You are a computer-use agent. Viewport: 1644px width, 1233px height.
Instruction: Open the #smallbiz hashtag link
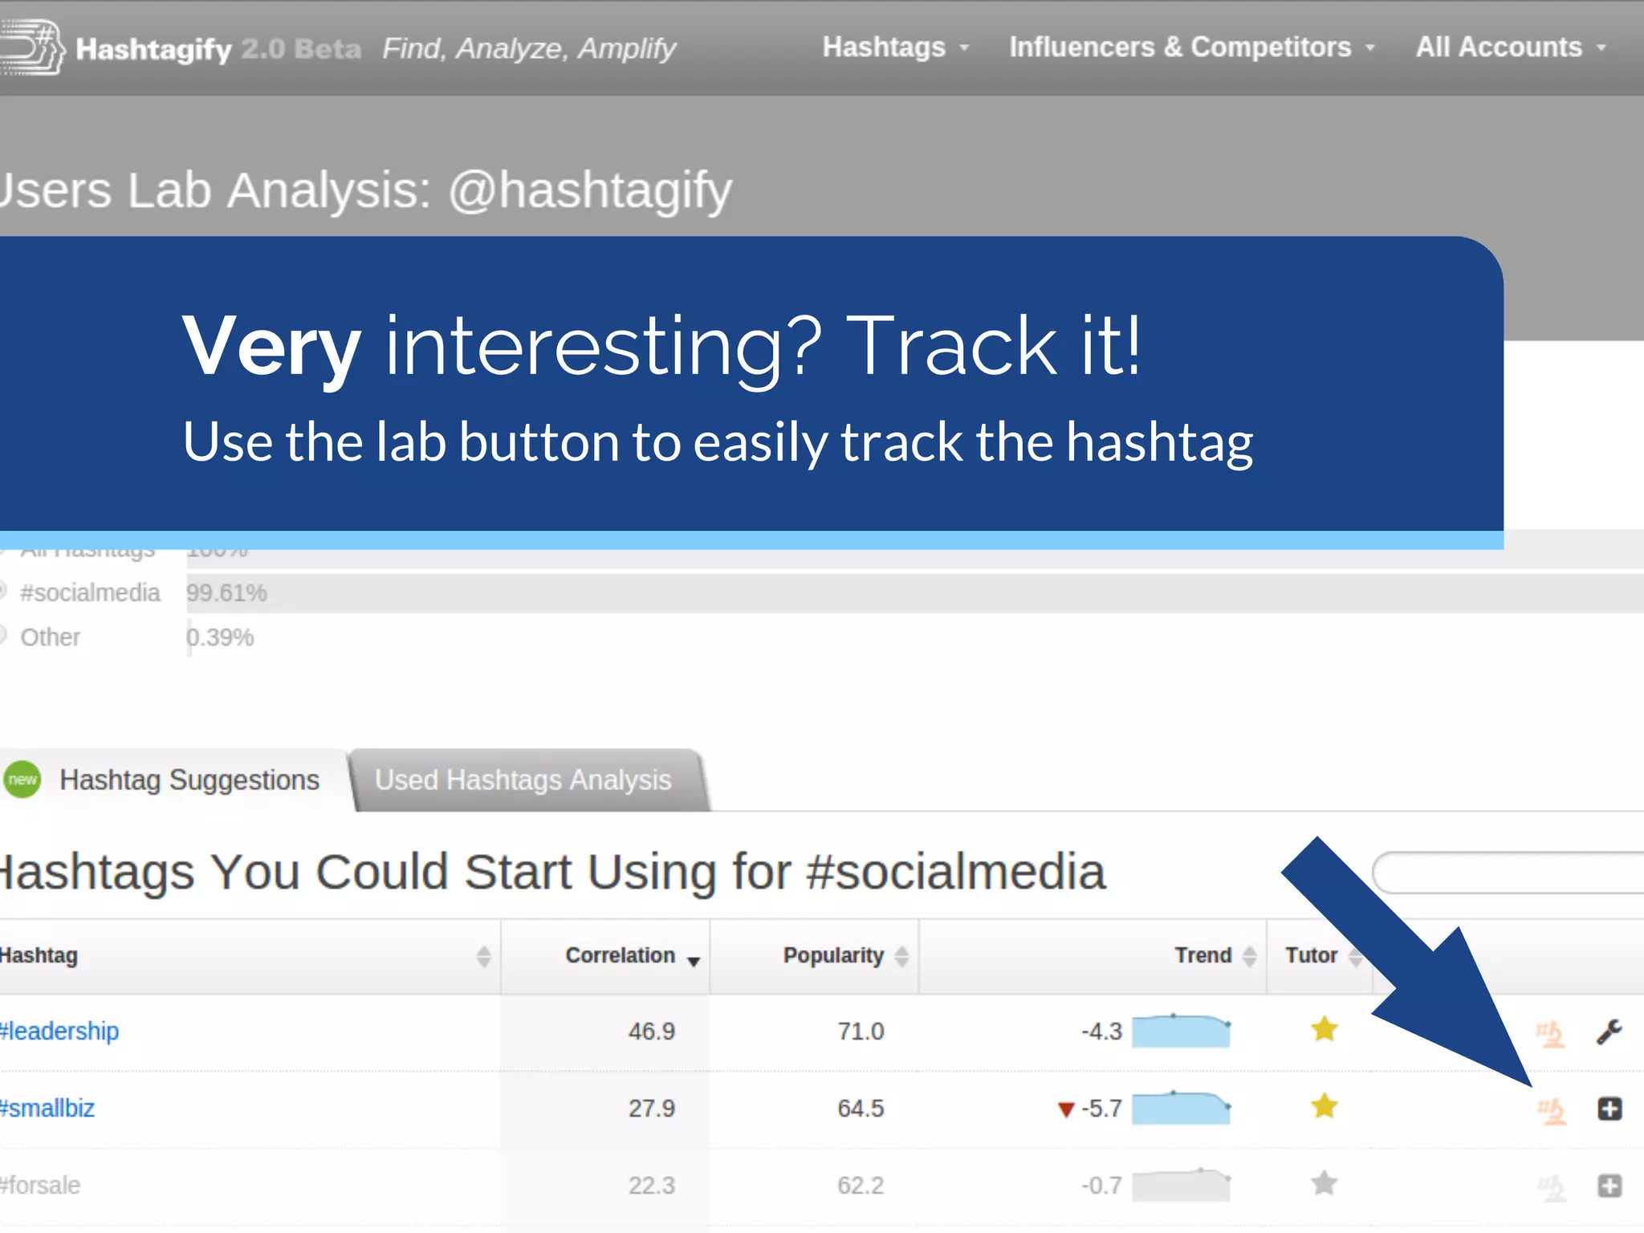click(x=47, y=1108)
